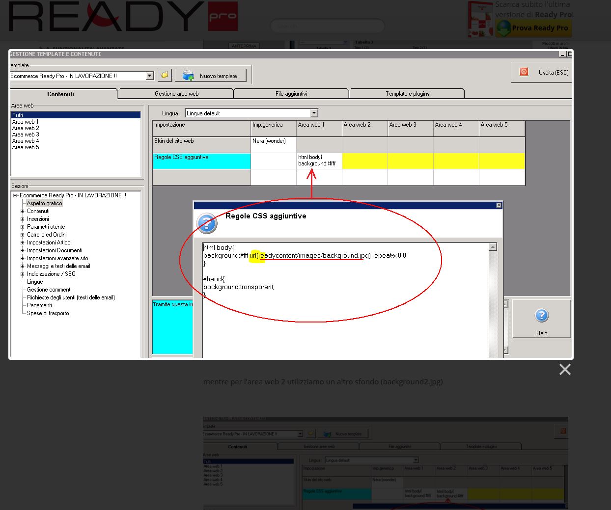Viewport: 611px width, 510px height.
Task: Select Lingue in the Sezioni tree
Action: [35, 282]
